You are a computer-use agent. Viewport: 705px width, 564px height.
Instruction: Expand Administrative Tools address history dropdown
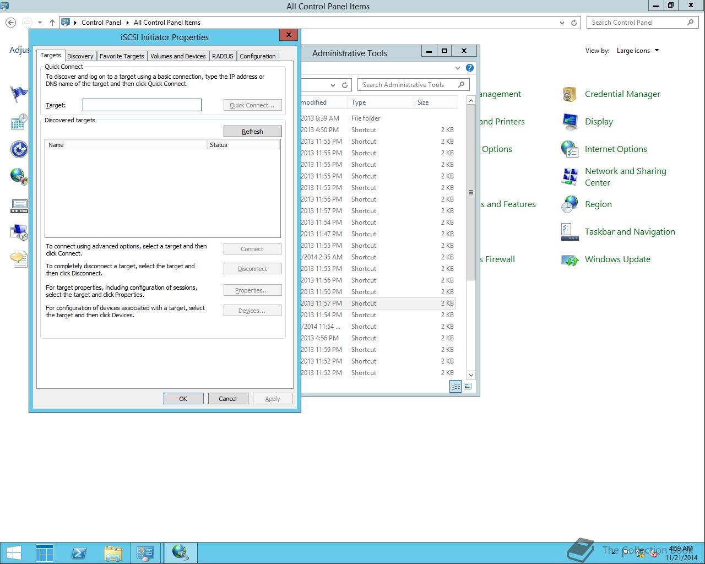pyautogui.click(x=333, y=85)
